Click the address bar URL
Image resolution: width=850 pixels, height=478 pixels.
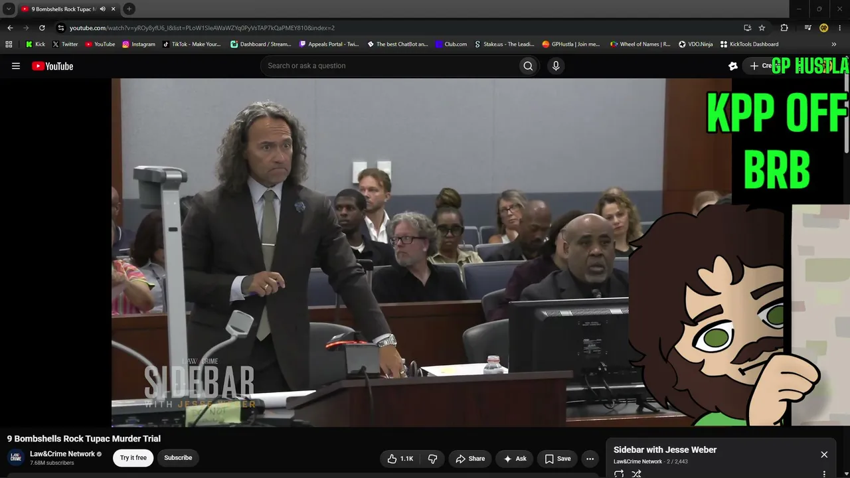click(x=202, y=28)
